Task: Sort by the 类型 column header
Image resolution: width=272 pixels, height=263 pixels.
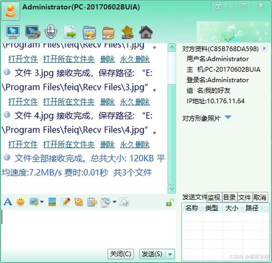Action: tap(212, 208)
